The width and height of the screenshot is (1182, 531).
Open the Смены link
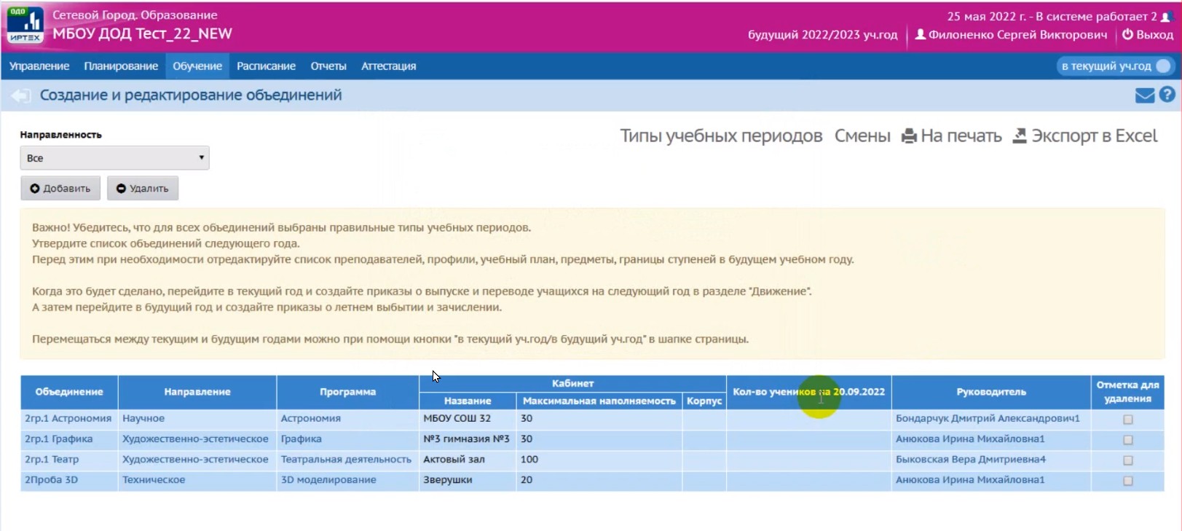coord(862,136)
